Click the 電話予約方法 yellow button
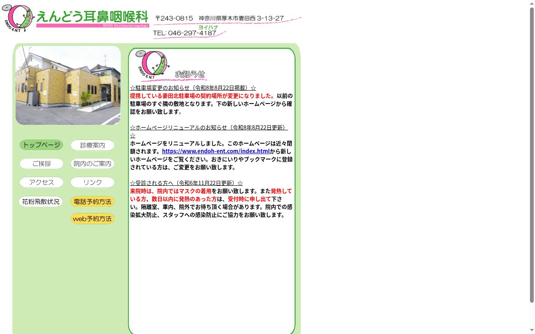Screen dimensions: 535x334 [92, 202]
